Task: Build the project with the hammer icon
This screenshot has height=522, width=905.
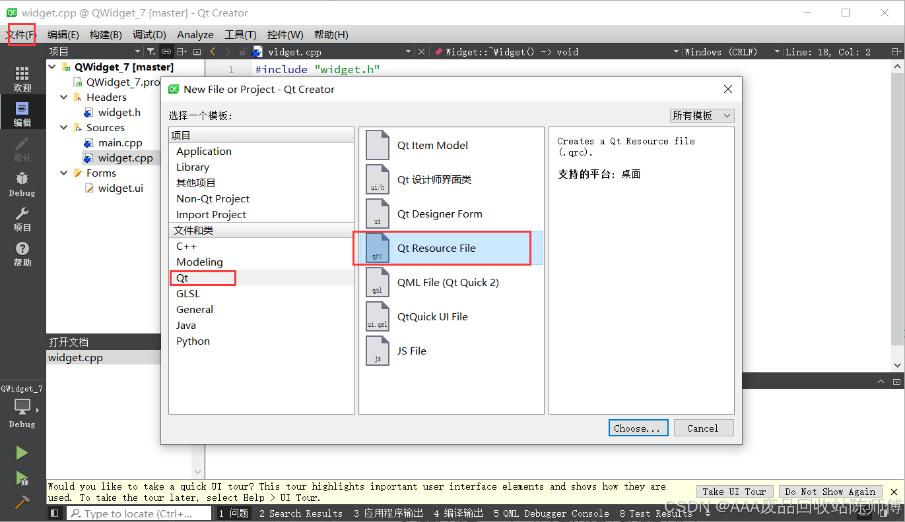Action: (22, 503)
